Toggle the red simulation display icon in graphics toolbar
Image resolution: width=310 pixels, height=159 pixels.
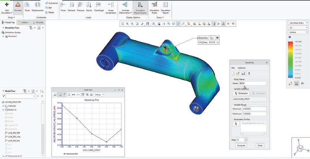click(223, 24)
